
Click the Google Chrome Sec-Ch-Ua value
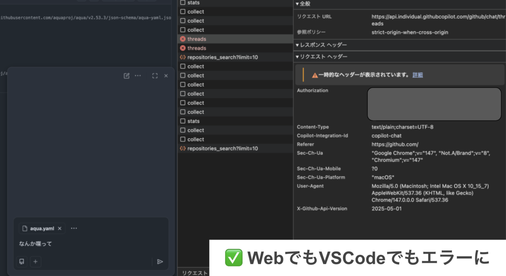[x=431, y=156]
